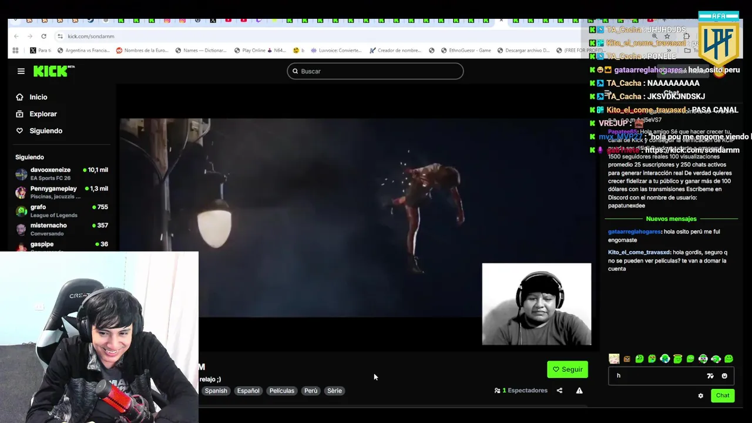Viewport: 752px width, 423px height.
Task: Close the active browser tab
Action: coord(501,20)
